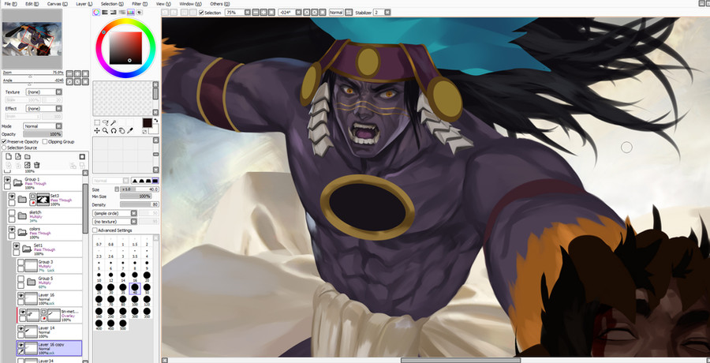The image size is (710, 363).
Task: Toggle the RGB slider panel icon
Action: pyautogui.click(x=105, y=13)
